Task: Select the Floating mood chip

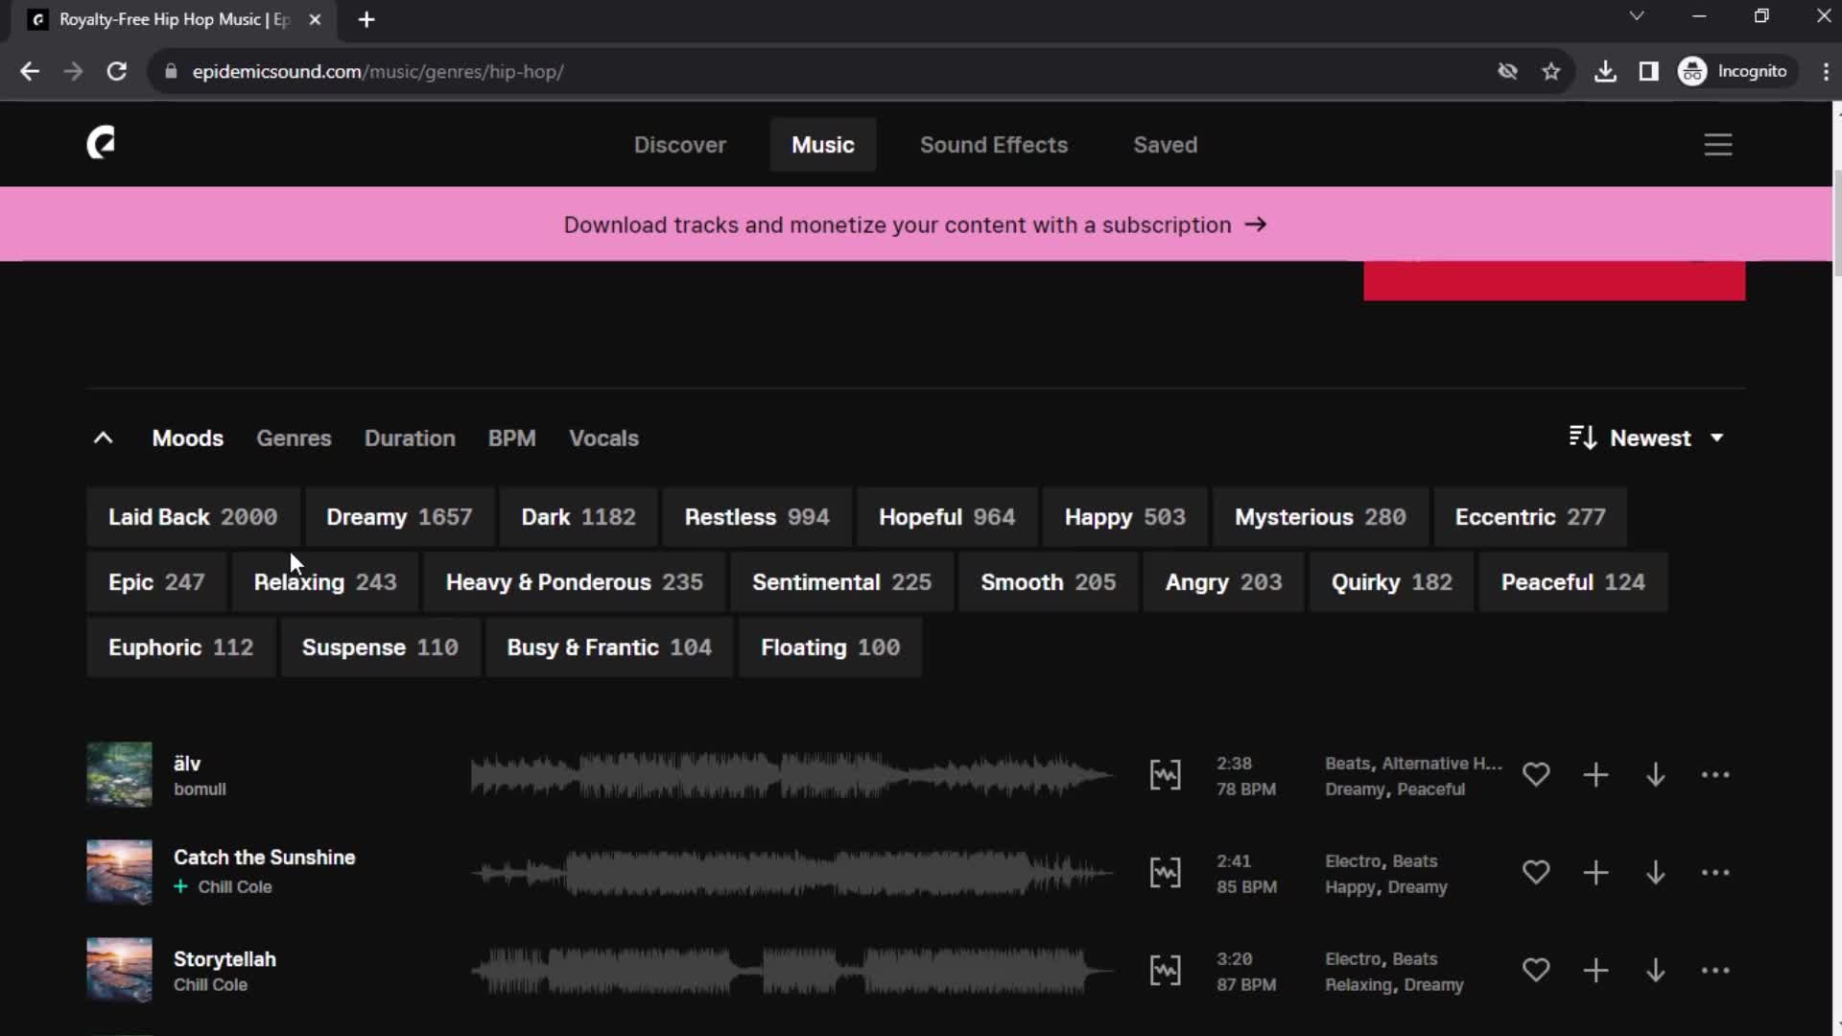Action: [831, 647]
